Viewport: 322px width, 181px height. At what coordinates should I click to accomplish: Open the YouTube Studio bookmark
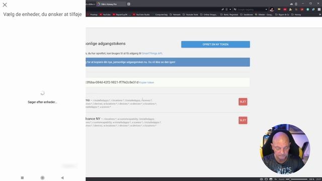pyautogui.click(x=141, y=15)
